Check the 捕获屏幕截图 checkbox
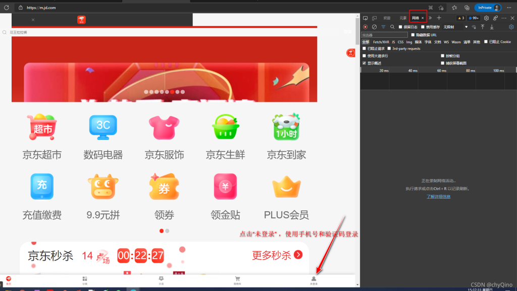This screenshot has height=291, width=517. tap(442, 63)
